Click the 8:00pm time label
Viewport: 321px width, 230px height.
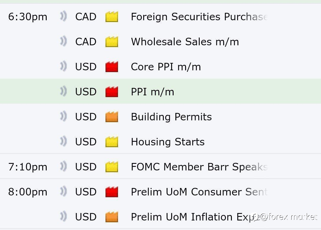(x=28, y=192)
